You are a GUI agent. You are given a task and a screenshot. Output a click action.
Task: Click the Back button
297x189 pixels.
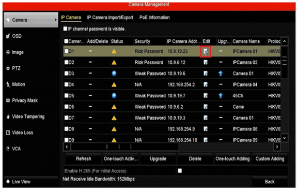[270, 182]
